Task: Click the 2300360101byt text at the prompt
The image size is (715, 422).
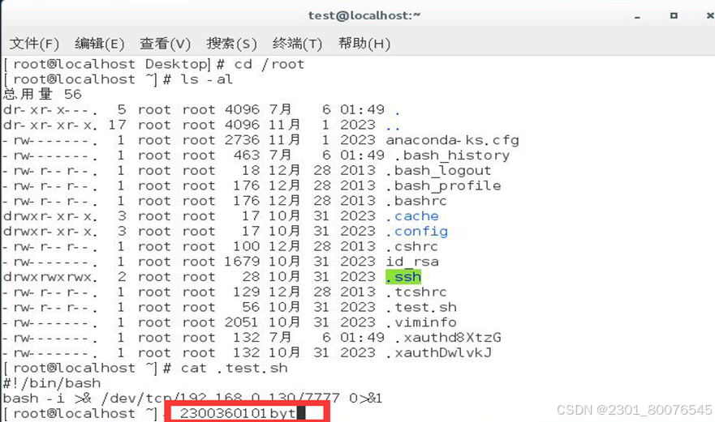Action: pyautogui.click(x=238, y=413)
